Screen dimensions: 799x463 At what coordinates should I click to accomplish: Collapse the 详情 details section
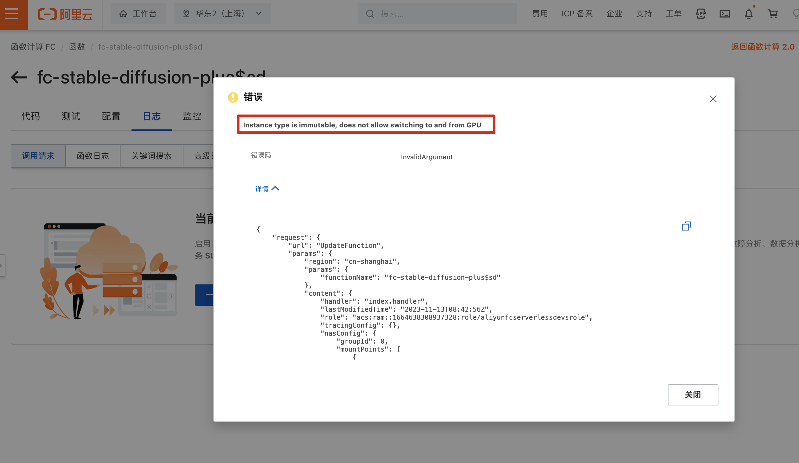(x=267, y=189)
